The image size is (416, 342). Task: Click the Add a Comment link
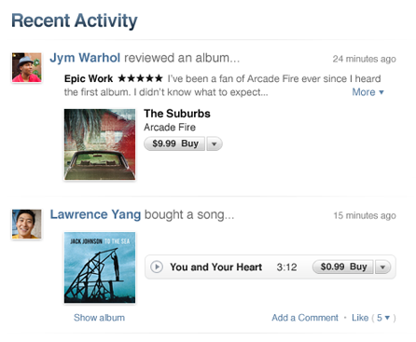point(305,318)
